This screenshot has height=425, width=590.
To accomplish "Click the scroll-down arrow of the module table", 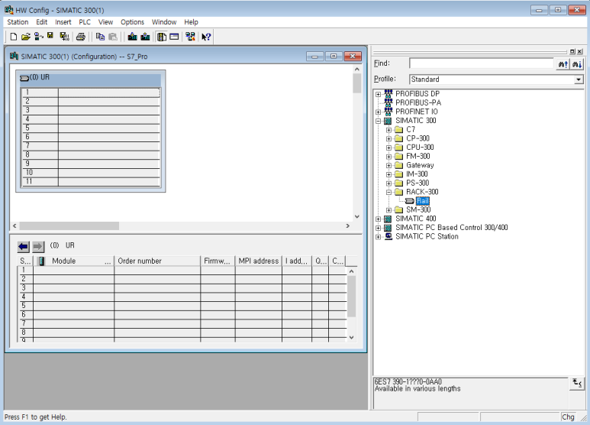I will [351, 337].
